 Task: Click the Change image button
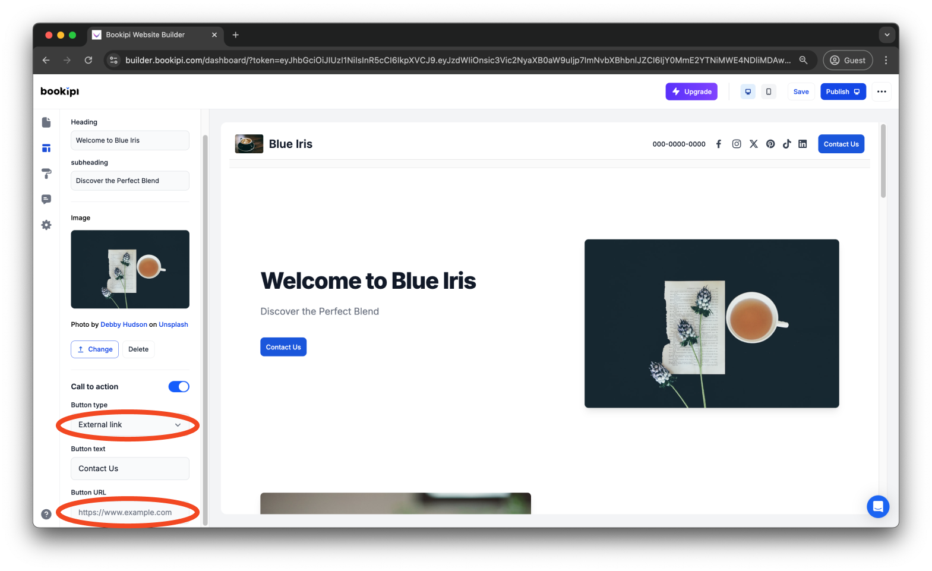point(95,349)
